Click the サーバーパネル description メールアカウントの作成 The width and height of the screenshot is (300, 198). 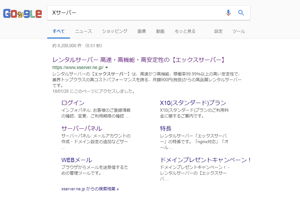pyautogui.click(x=96, y=142)
